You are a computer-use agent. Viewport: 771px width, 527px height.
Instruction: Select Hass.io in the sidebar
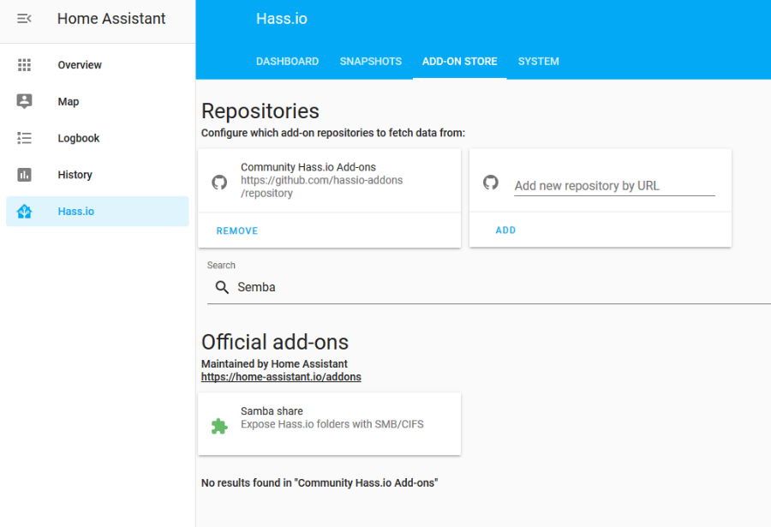(98, 212)
